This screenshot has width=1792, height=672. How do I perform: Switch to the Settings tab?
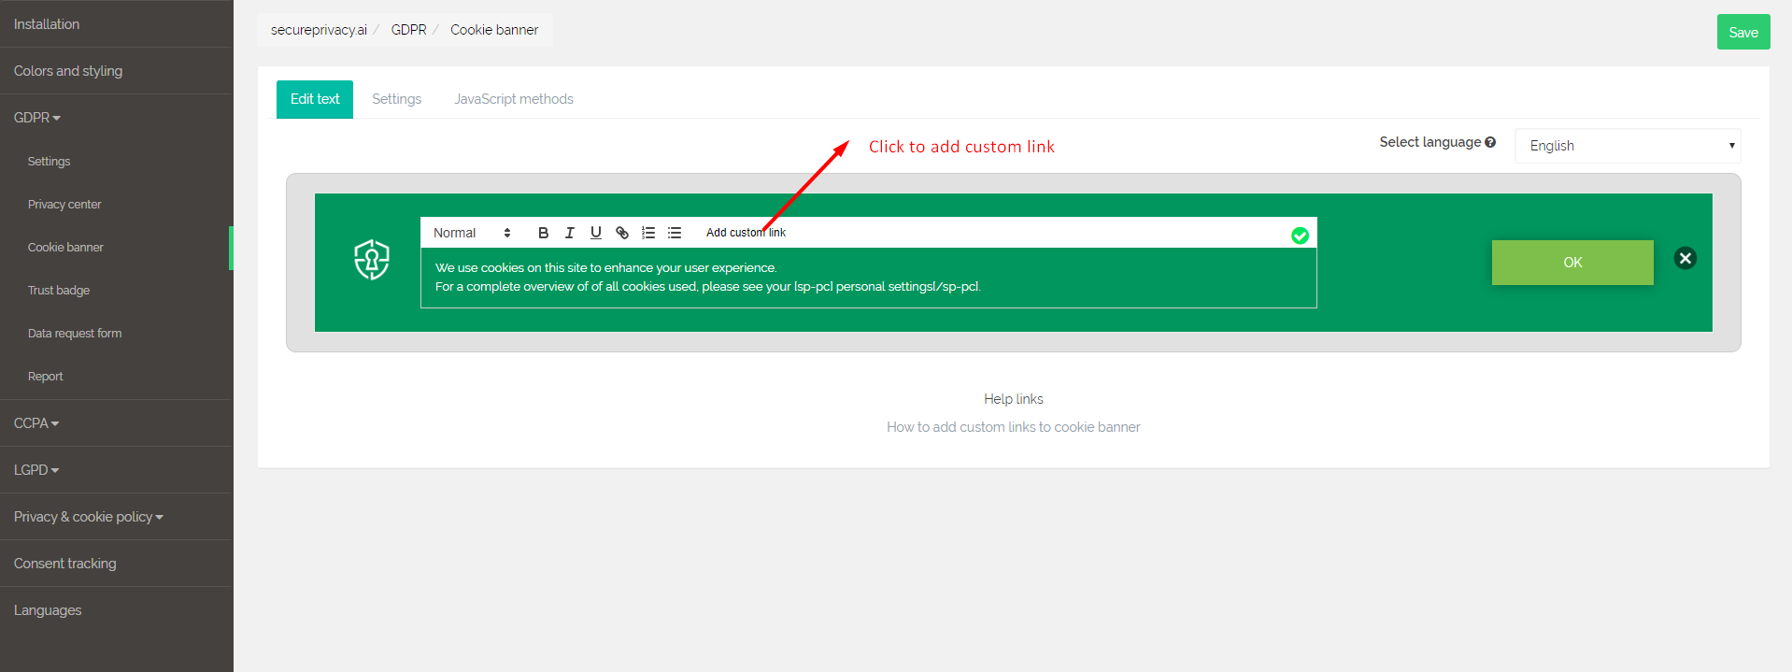[x=396, y=99]
